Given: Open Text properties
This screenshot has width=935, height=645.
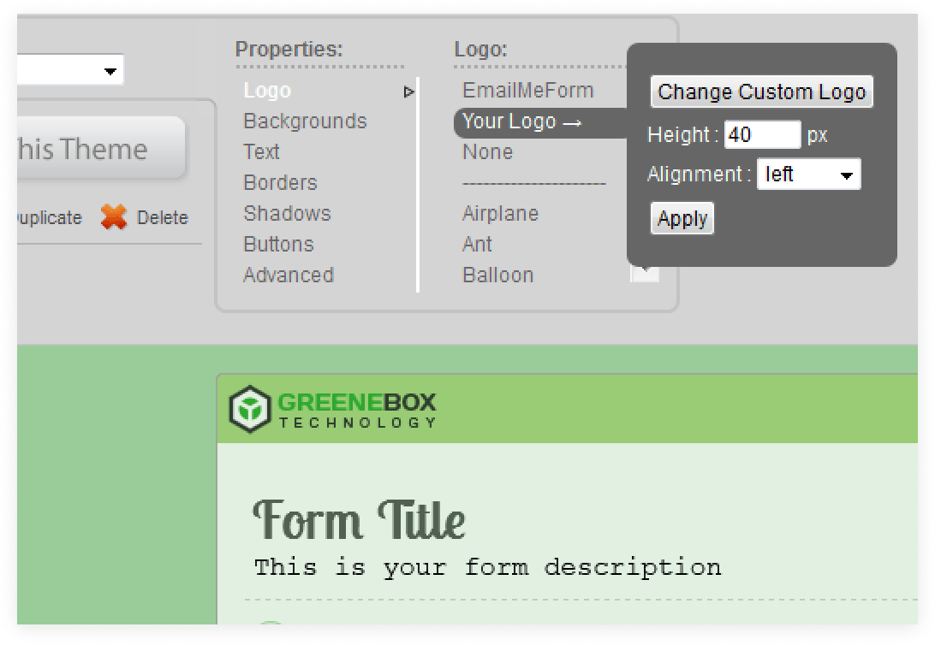Looking at the screenshot, I should coord(261,152).
